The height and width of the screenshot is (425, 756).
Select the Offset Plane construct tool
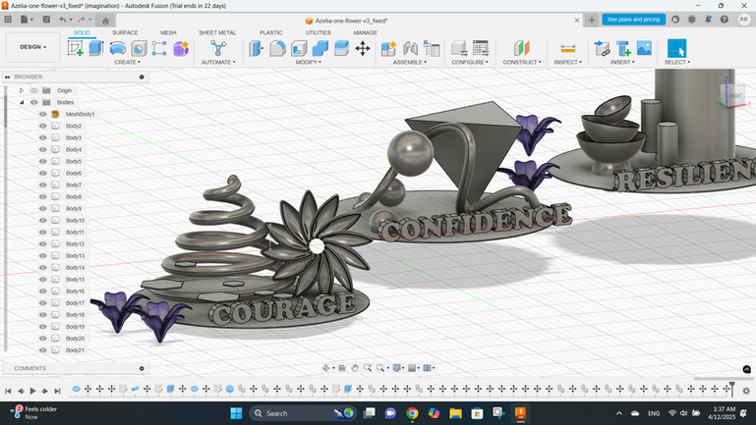pyautogui.click(x=522, y=48)
